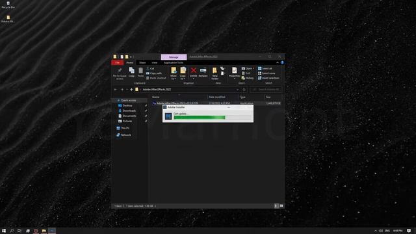Open Downloads in navigation pane

(129, 110)
